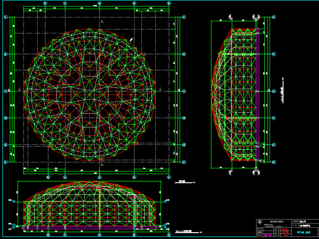
Task: Click the top-left grid axis bubble of plan
Action: pyautogui.click(x=6, y=17)
